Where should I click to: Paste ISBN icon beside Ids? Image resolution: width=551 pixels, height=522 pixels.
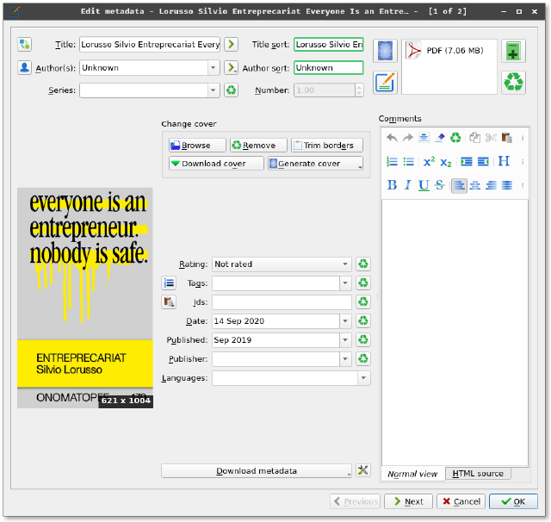169,302
